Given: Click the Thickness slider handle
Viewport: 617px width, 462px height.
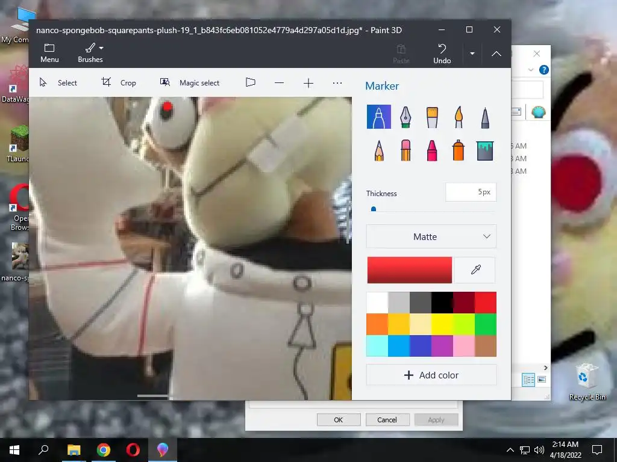Looking at the screenshot, I should coord(374,209).
